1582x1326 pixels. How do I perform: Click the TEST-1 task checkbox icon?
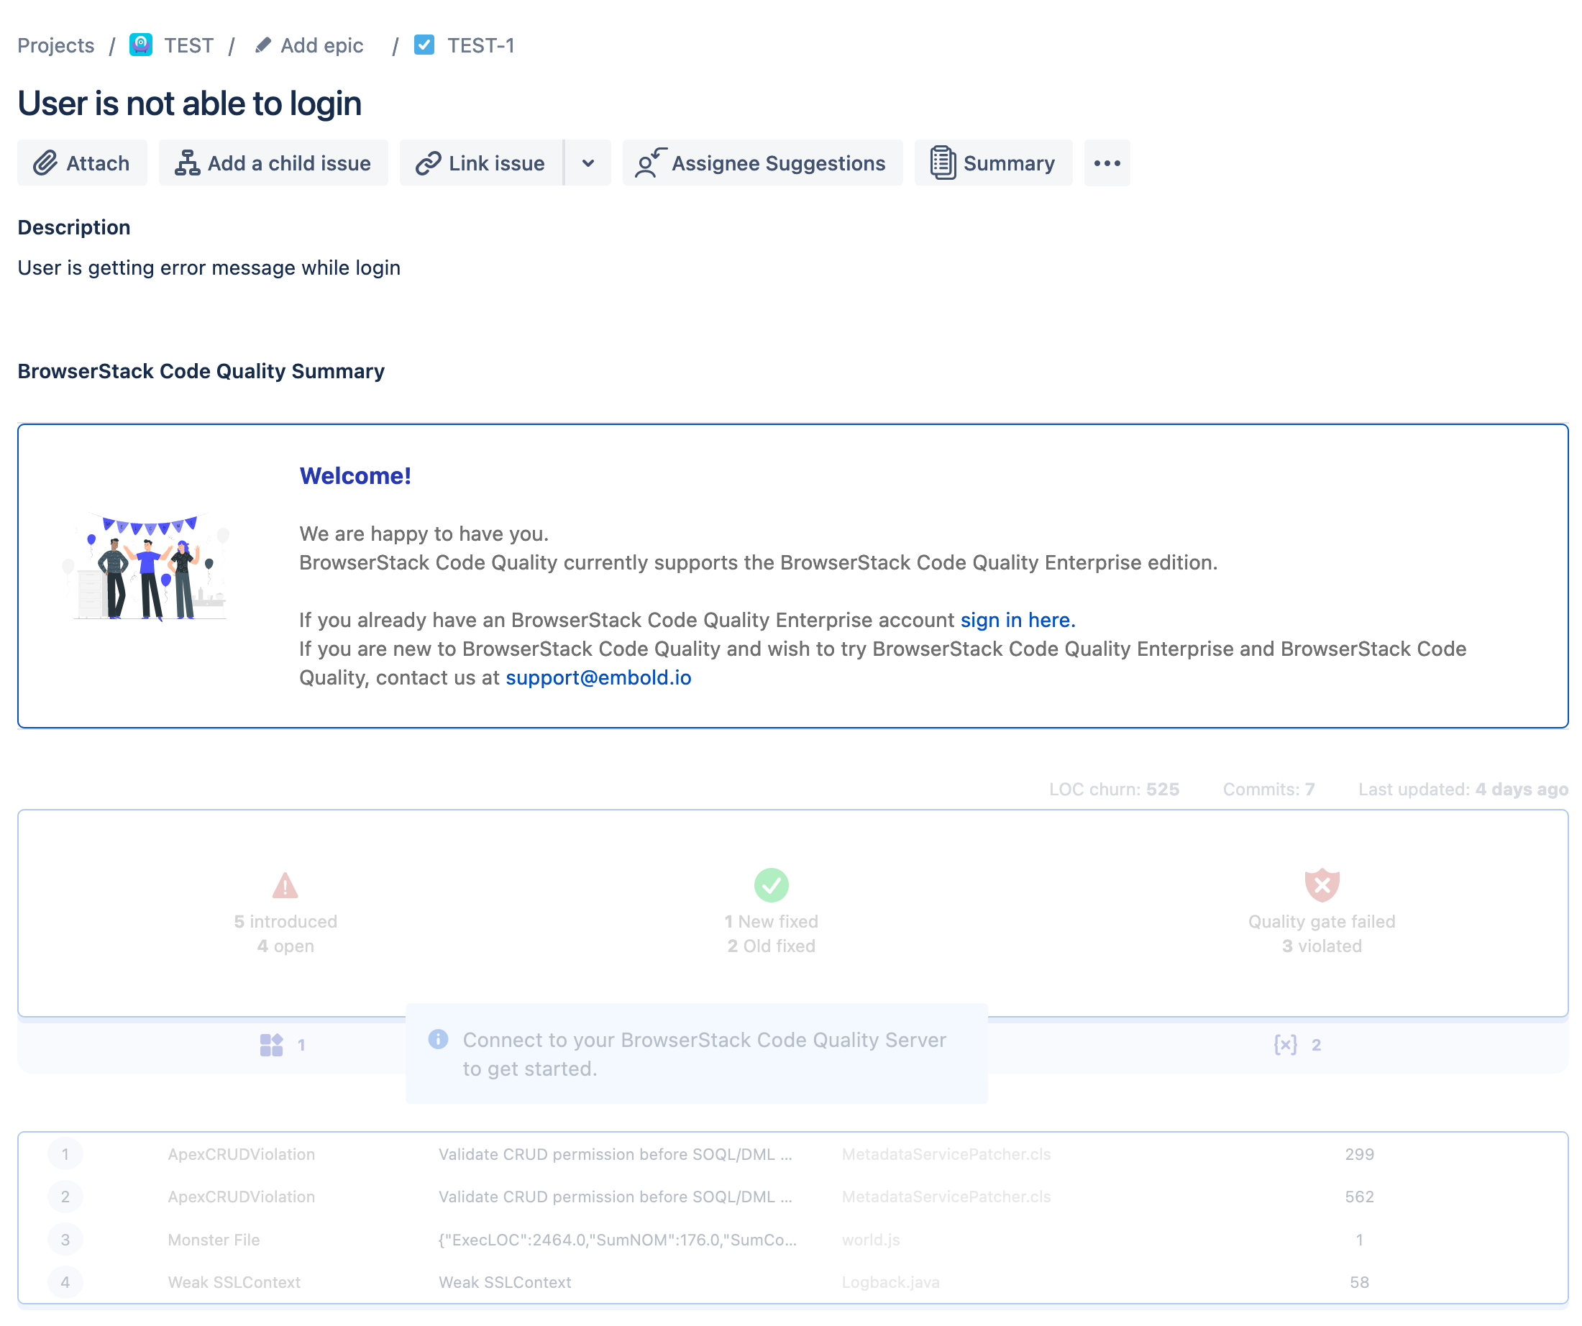click(x=424, y=45)
